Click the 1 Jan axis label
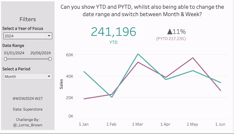Viewport: 234px width, 134px height. (84, 124)
